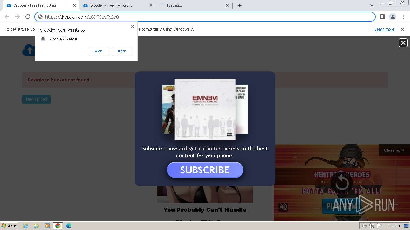Click the taskbar clock 4:22 PM
Image resolution: width=410 pixels, height=230 pixels.
pyautogui.click(x=393, y=226)
